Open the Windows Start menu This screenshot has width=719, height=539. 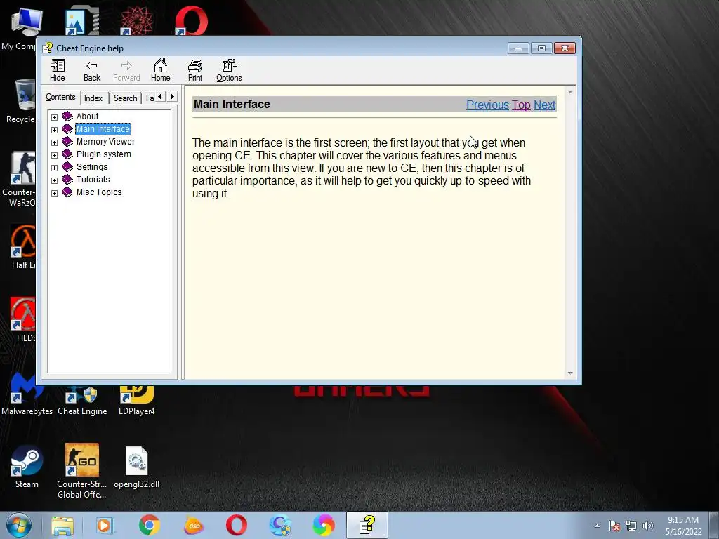(18, 525)
